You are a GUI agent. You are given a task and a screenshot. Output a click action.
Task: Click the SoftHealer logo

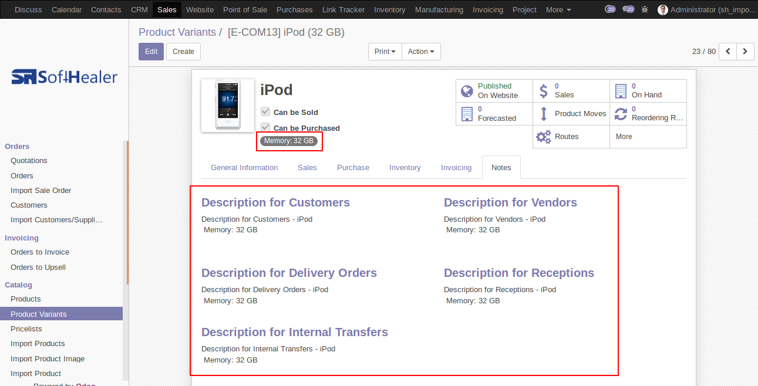65,77
